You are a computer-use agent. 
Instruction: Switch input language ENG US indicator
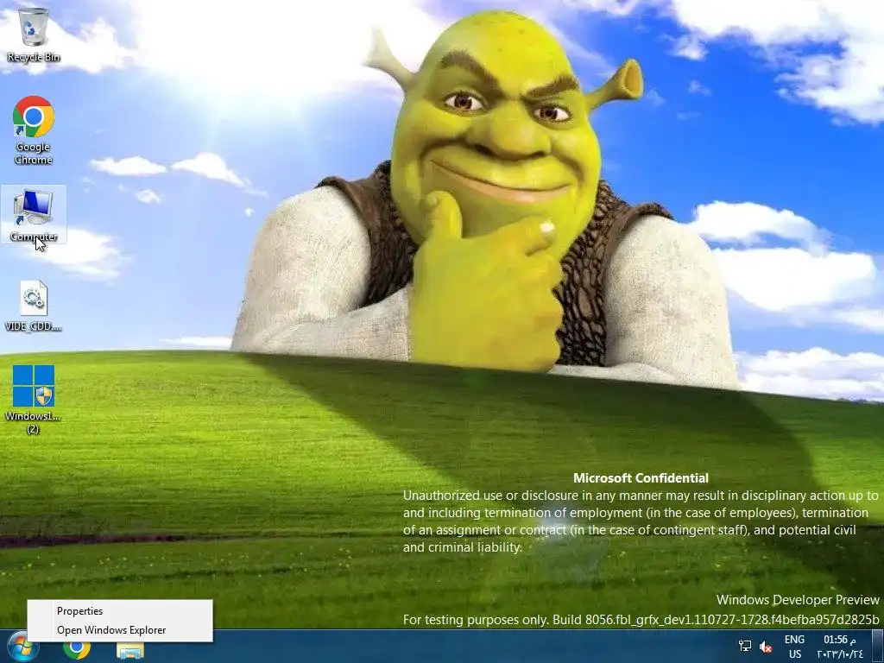click(794, 647)
